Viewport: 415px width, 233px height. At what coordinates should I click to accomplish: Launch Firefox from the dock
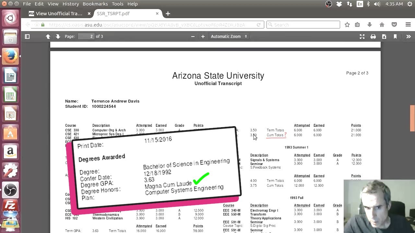[x=10, y=56]
